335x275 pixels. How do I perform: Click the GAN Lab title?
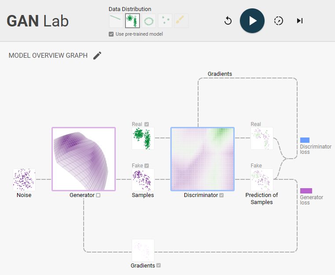(37, 21)
